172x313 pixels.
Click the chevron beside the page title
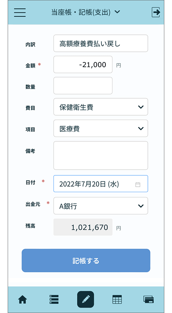coord(117,12)
